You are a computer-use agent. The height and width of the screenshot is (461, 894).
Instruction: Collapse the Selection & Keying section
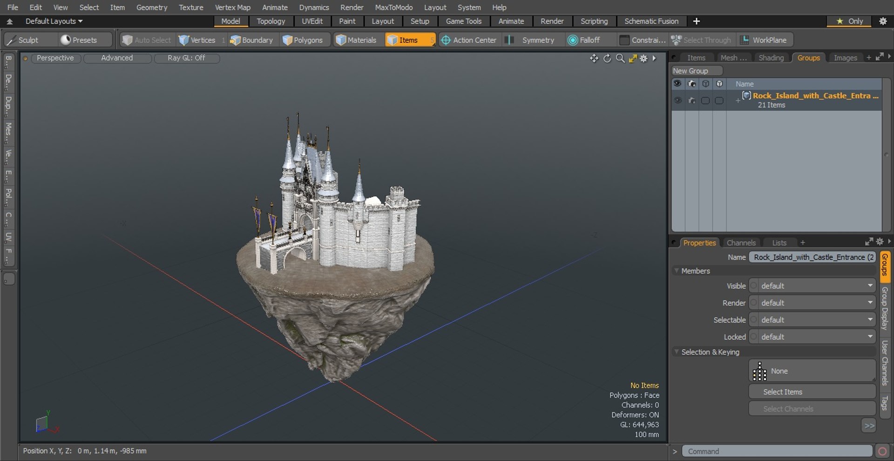(677, 352)
